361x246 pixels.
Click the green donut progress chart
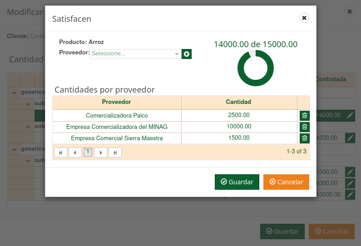(255, 68)
